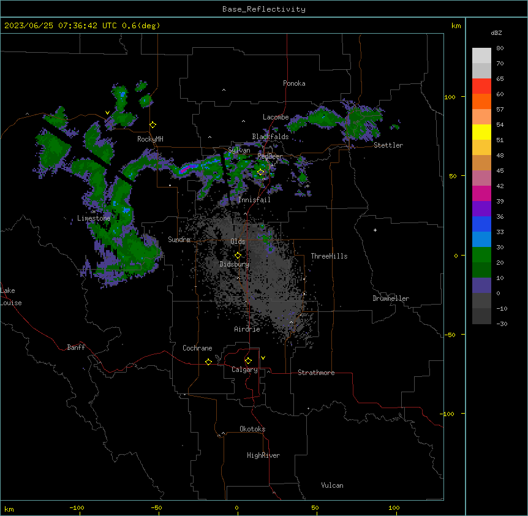Click the 100 tick on right axis
Screen dimensions: 528x516
click(x=450, y=97)
